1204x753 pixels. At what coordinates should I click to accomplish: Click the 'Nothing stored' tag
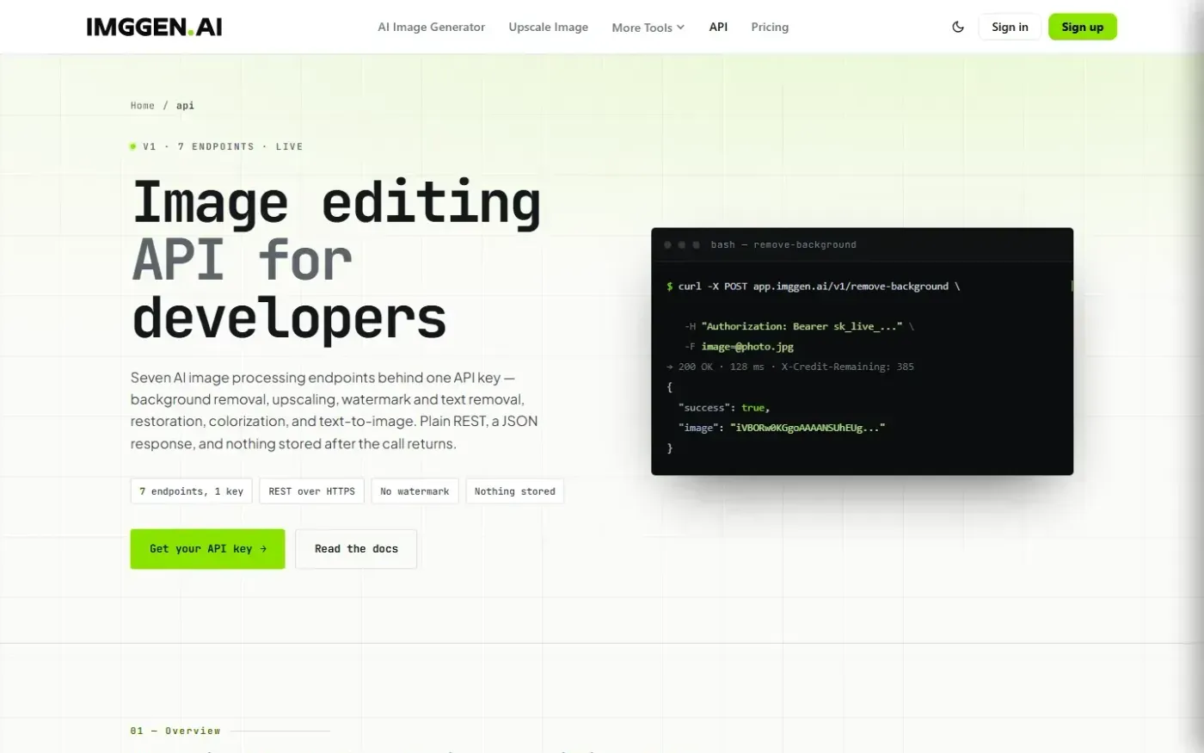(x=514, y=491)
